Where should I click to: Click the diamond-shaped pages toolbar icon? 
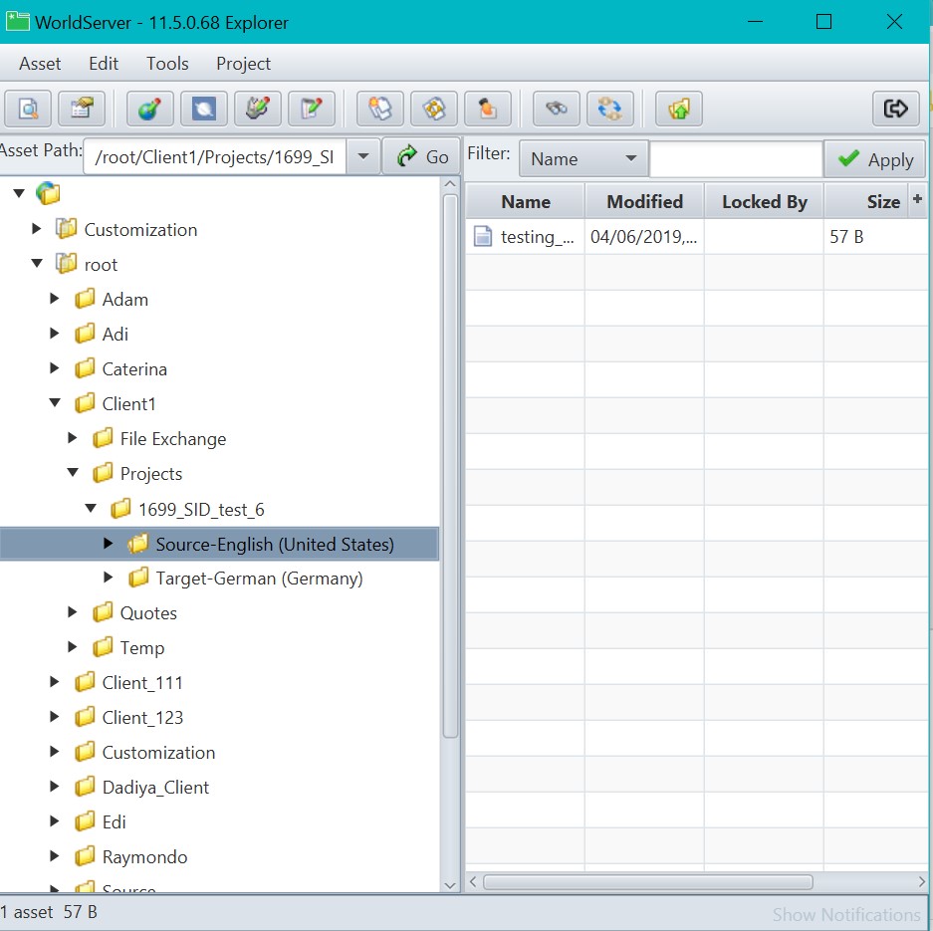point(434,109)
